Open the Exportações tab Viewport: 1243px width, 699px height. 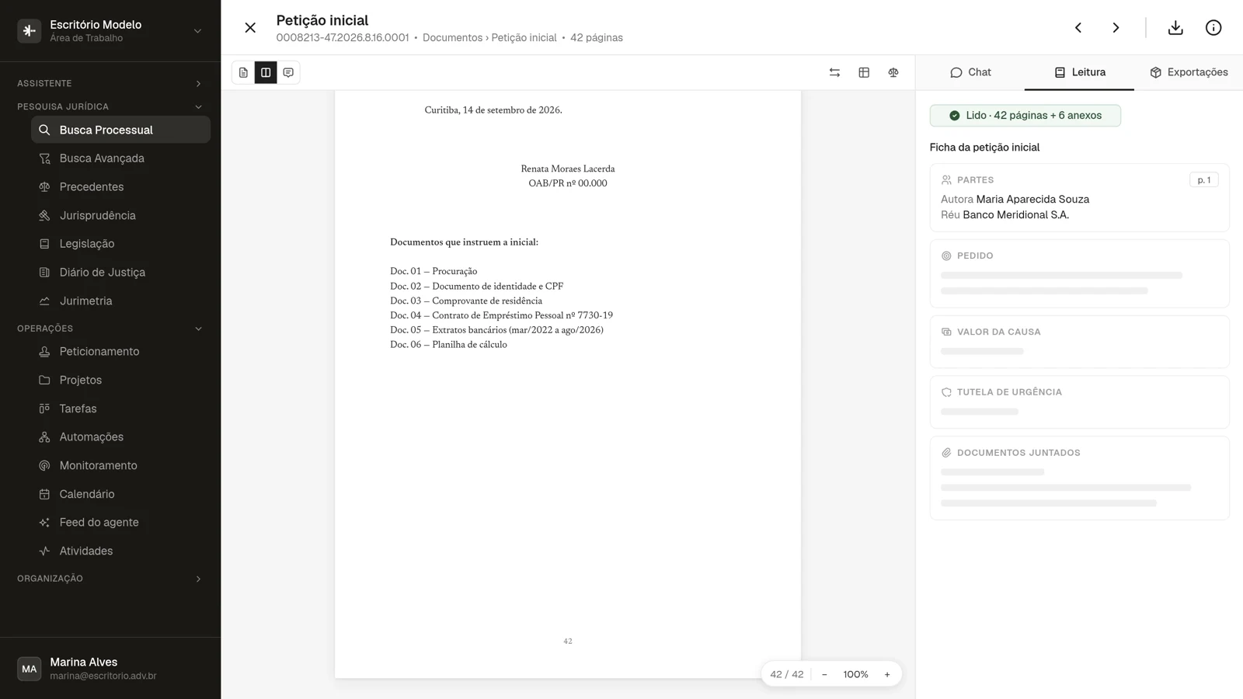1189,72
